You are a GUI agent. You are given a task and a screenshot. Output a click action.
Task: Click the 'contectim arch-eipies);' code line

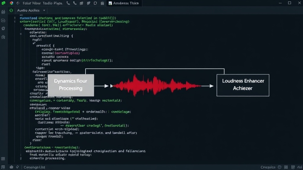pos(57,129)
